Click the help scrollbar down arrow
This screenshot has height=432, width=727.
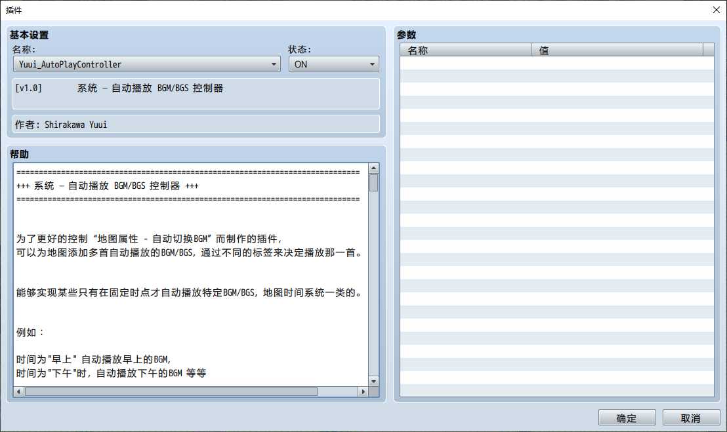[x=374, y=381]
